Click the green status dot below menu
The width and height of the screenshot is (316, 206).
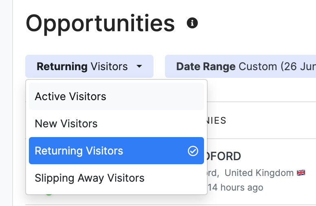(49, 193)
